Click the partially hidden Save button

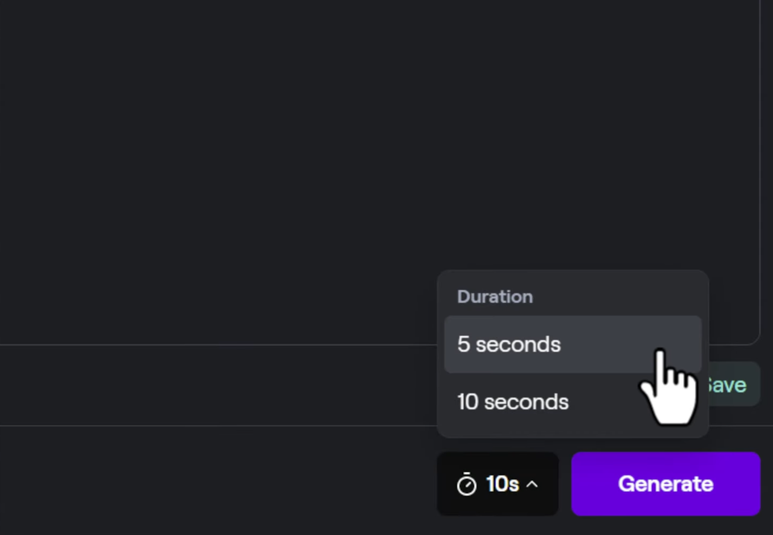tap(731, 384)
